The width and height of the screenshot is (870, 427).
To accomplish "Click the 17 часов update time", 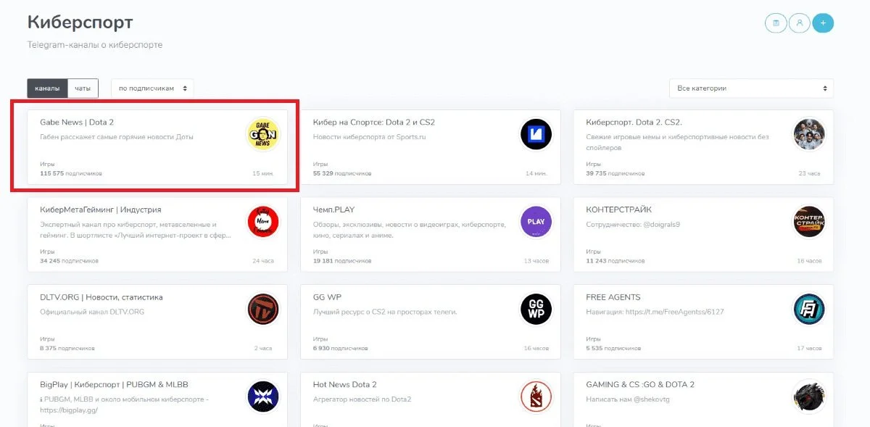I will [809, 349].
